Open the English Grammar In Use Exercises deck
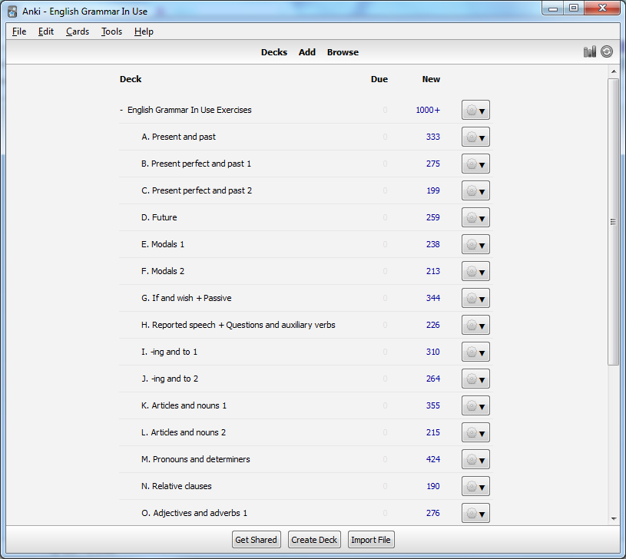 189,110
